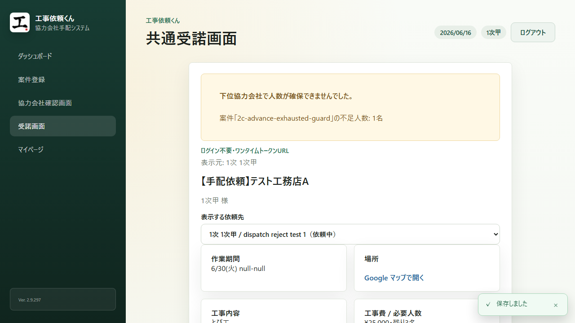Select 受諾画面 in the sidebar
575x323 pixels.
point(63,126)
